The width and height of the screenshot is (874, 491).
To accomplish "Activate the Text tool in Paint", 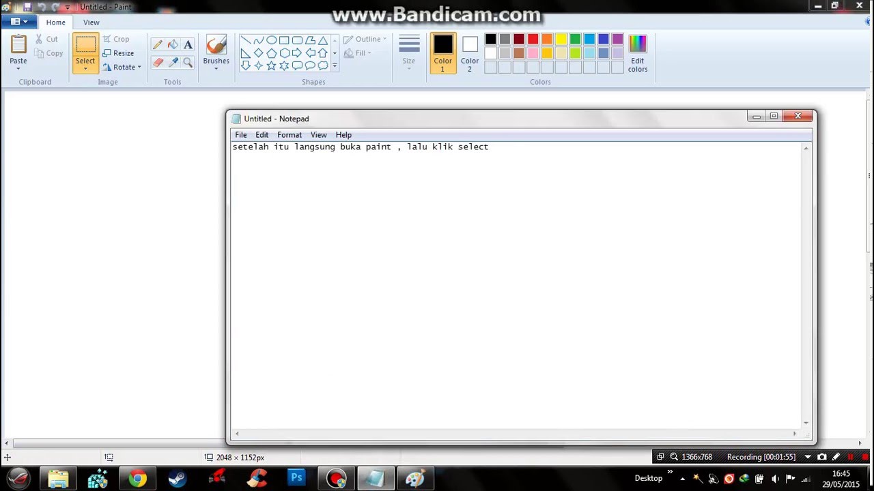I will coord(188,45).
